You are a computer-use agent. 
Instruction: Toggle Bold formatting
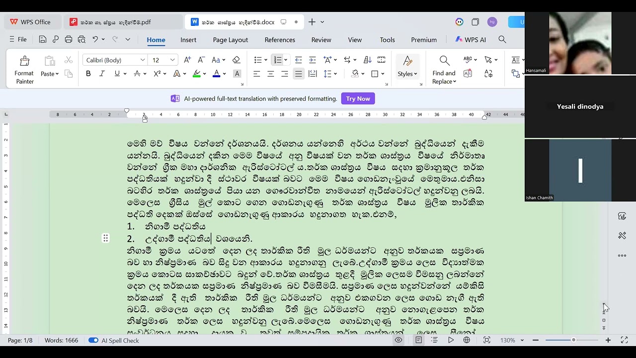88,74
